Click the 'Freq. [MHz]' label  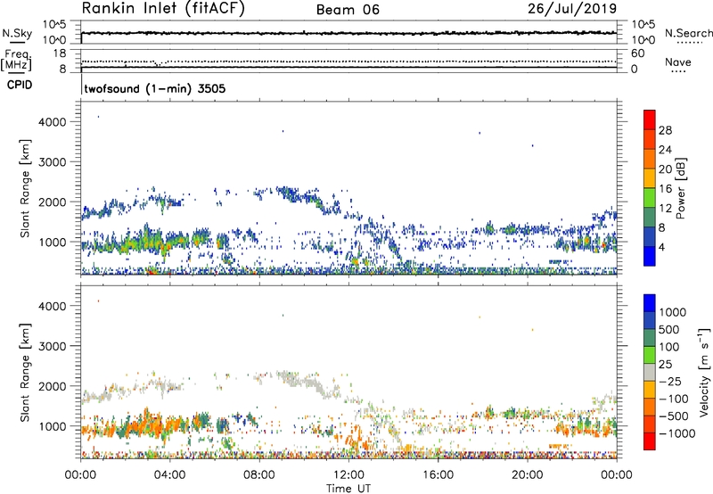click(16, 61)
